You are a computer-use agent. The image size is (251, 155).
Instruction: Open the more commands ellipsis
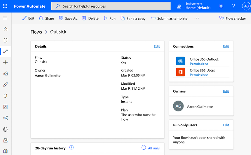(x=196, y=18)
